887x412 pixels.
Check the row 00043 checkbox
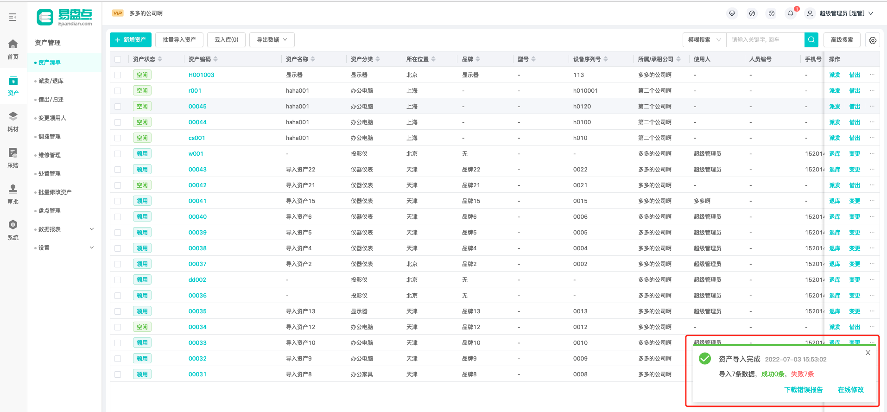(118, 170)
